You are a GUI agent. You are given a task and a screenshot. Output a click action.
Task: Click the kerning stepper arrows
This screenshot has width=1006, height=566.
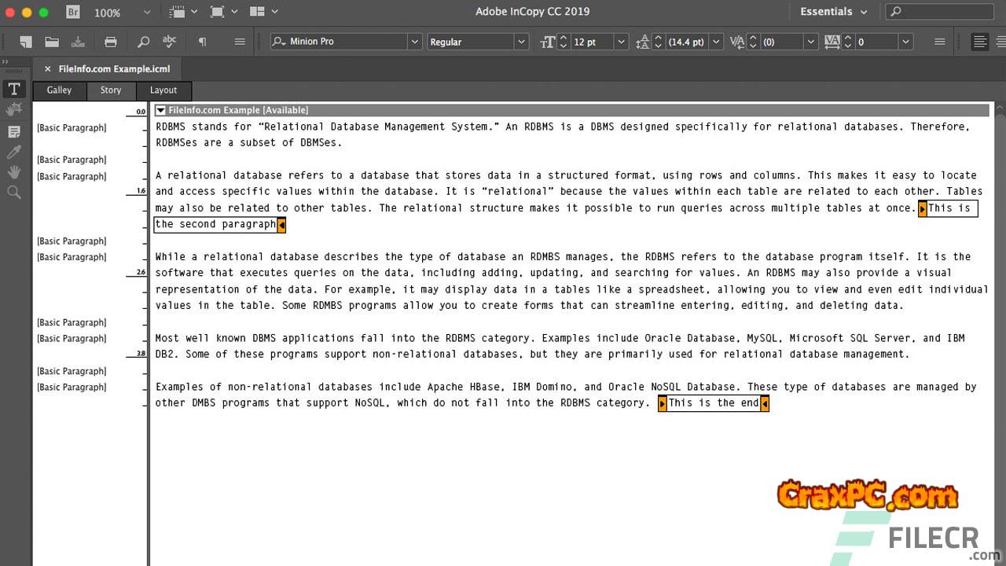point(753,42)
